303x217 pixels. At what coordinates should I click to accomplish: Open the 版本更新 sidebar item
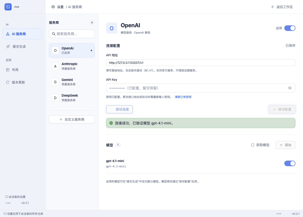click(x=22, y=82)
